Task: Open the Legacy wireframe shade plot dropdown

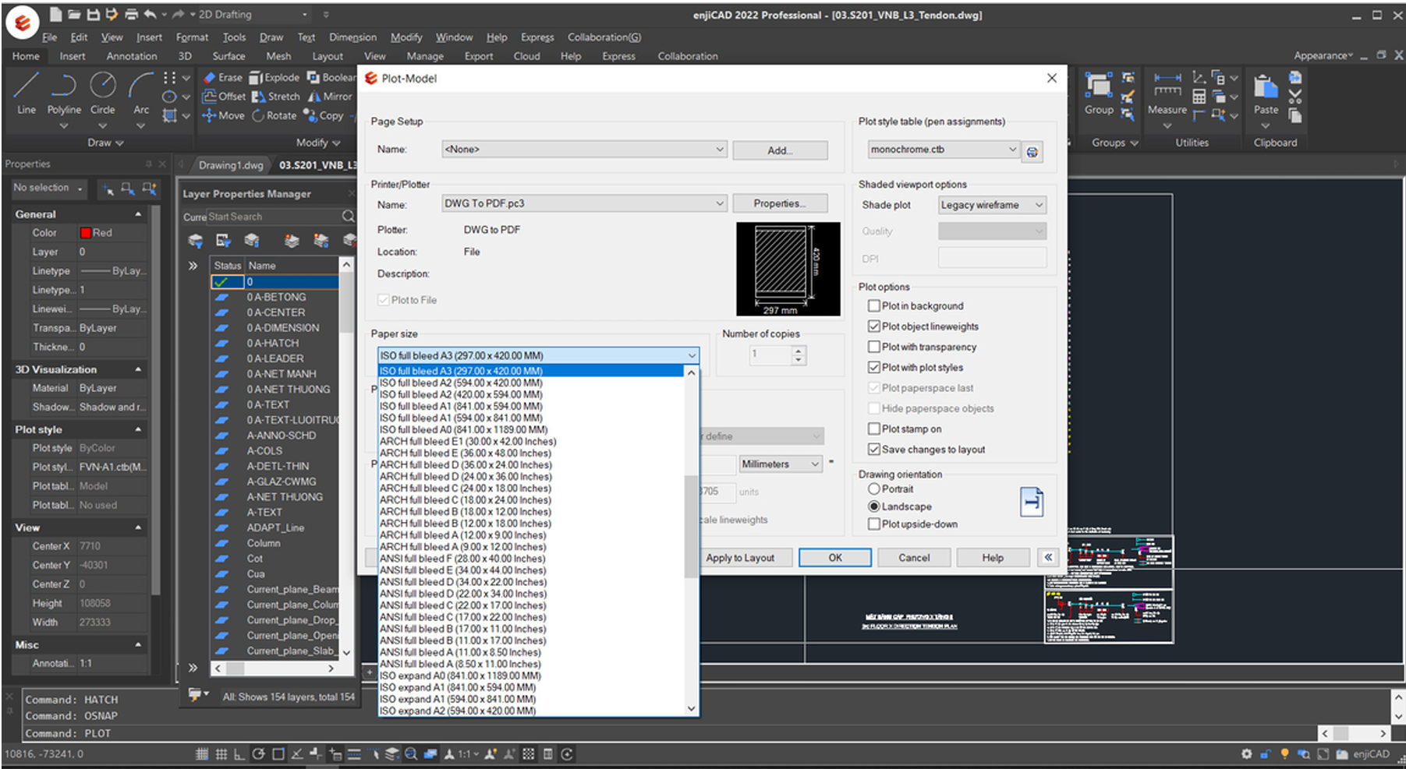Action: point(991,206)
